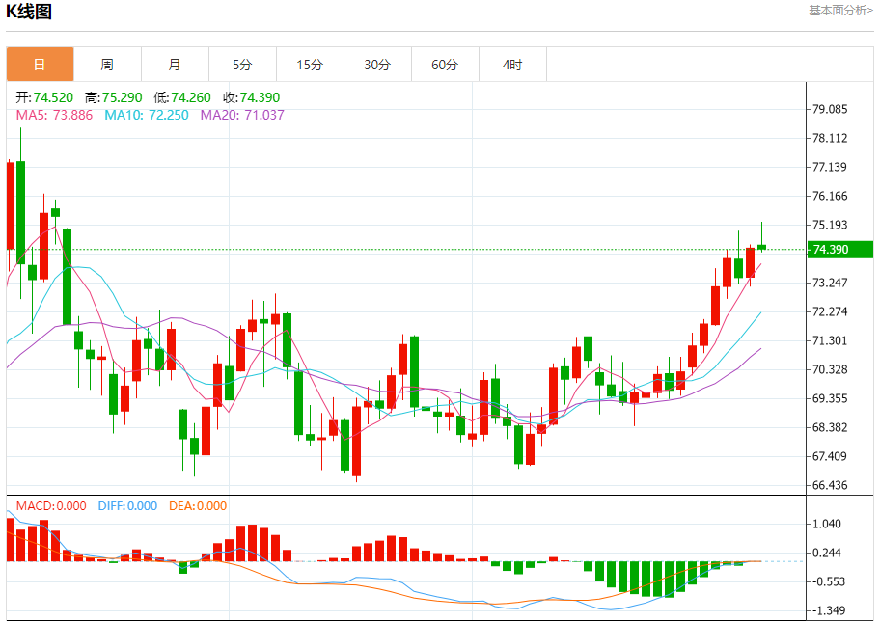Click the MA10: 72.250 legend label

147,115
